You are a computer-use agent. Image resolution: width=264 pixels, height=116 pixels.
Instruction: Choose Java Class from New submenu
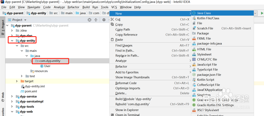tap(204, 13)
